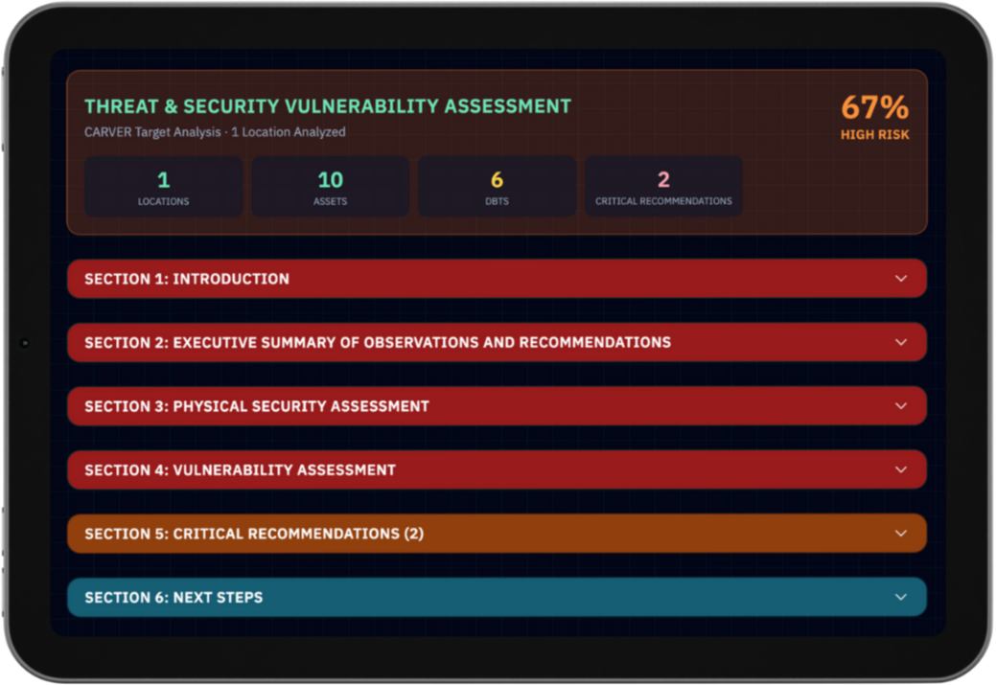Select the 10 Assets stat card

click(331, 187)
